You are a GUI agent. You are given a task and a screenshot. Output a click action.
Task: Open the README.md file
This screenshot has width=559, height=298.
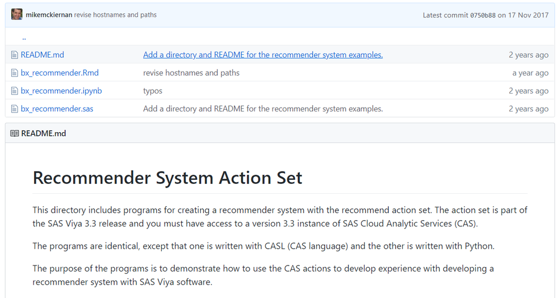(x=43, y=55)
